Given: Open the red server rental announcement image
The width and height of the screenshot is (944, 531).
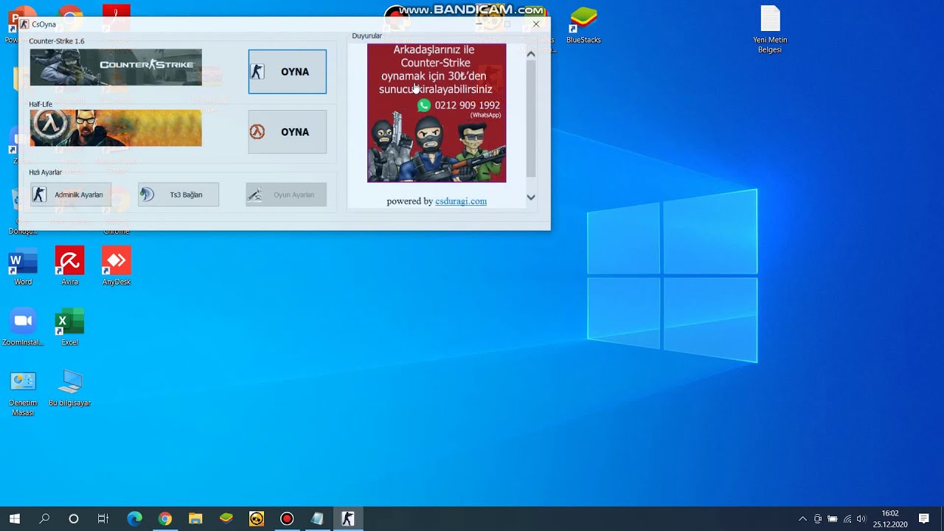Looking at the screenshot, I should point(437,113).
